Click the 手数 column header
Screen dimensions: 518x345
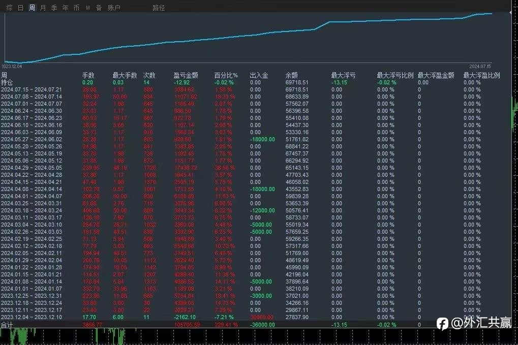point(88,75)
